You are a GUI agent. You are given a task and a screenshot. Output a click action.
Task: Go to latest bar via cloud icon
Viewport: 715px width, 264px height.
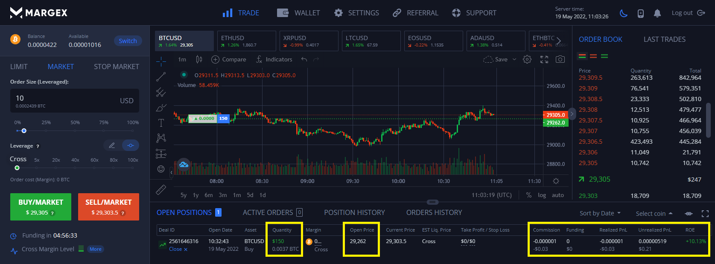tap(184, 164)
